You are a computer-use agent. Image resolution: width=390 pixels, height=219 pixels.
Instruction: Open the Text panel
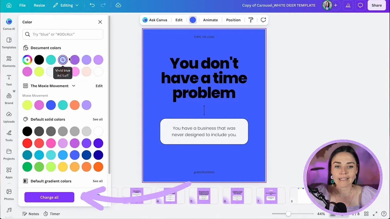pyautogui.click(x=9, y=80)
